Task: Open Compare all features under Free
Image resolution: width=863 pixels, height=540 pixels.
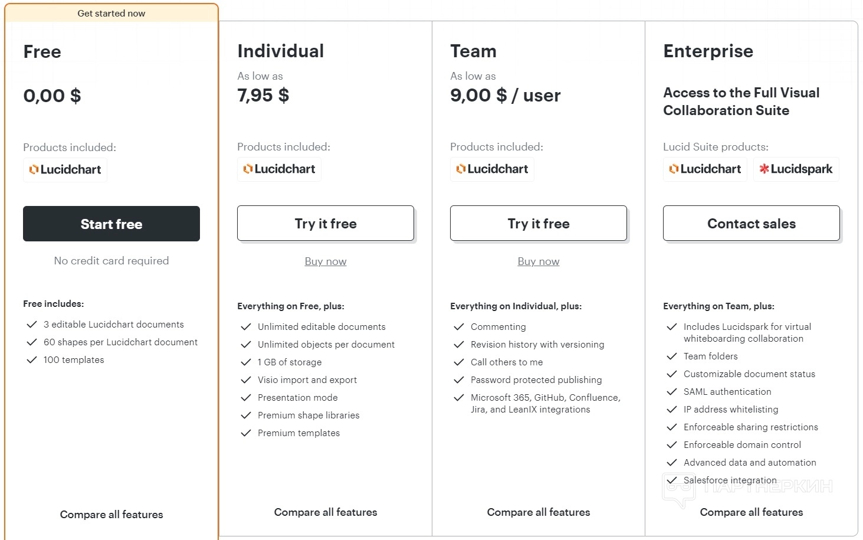Action: click(x=111, y=515)
